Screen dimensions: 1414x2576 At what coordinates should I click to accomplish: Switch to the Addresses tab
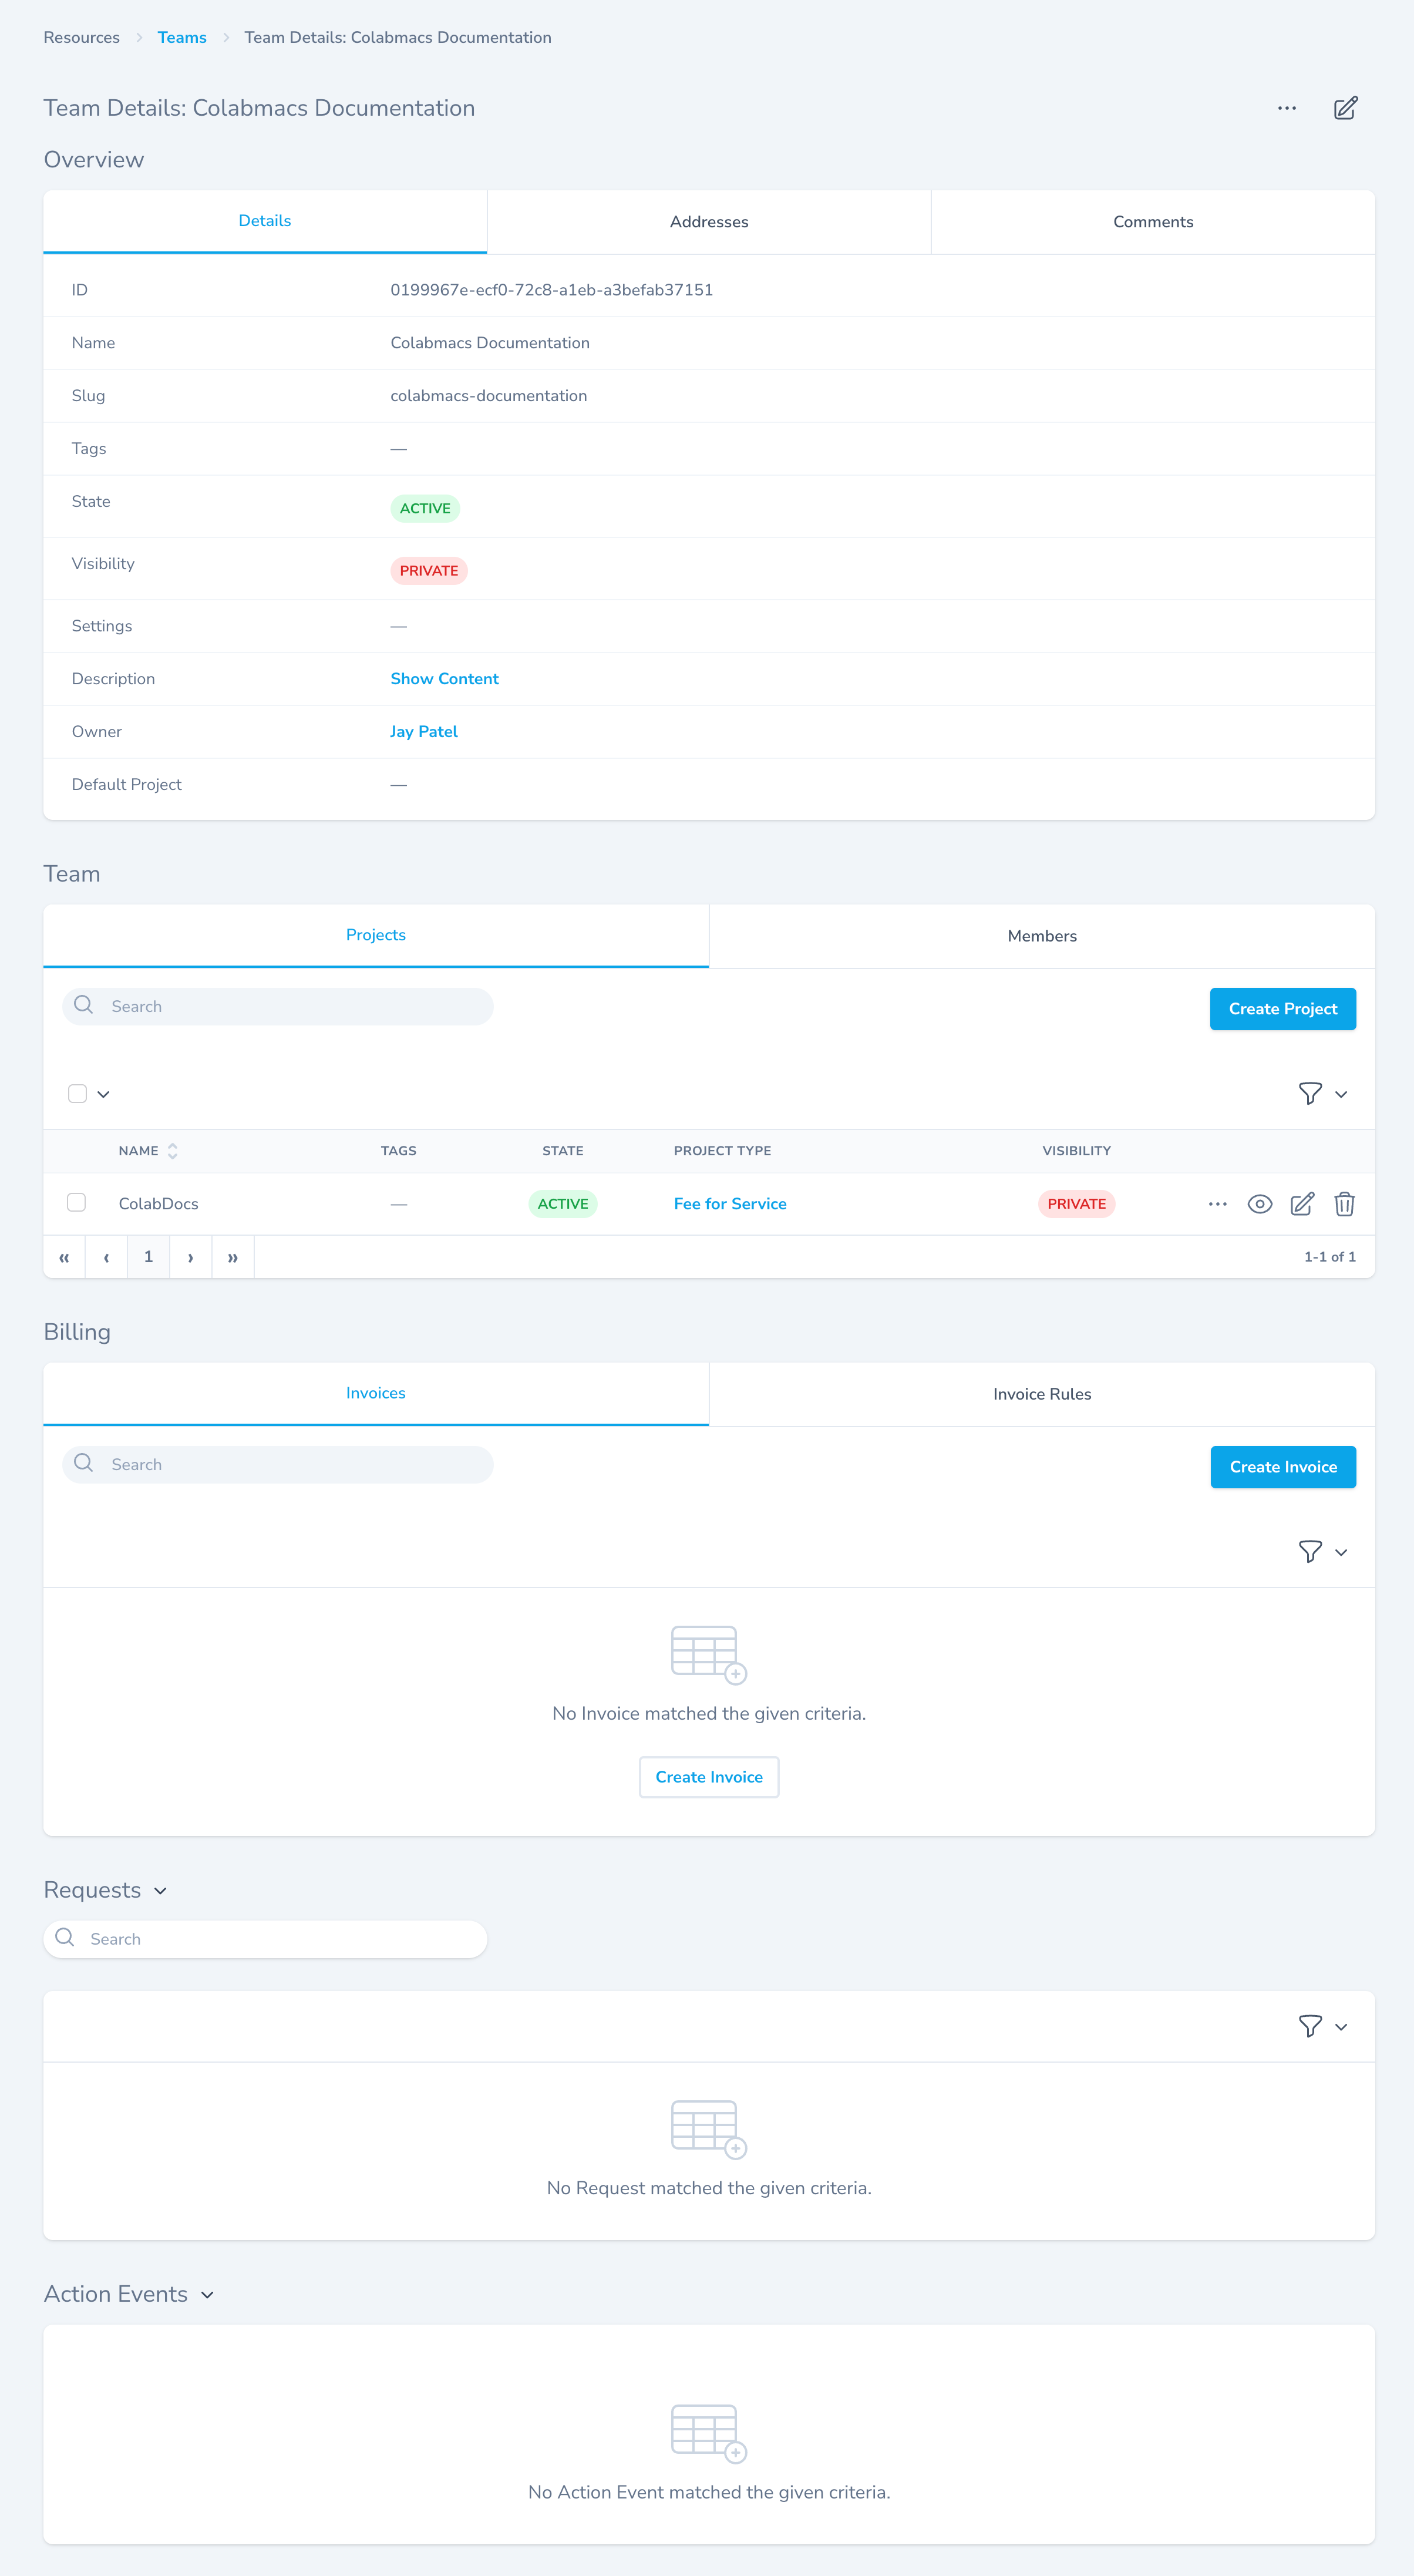tap(708, 222)
